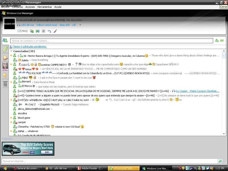Click the contact list scroll down arrow
228x171 pixels.
[x=224, y=134]
